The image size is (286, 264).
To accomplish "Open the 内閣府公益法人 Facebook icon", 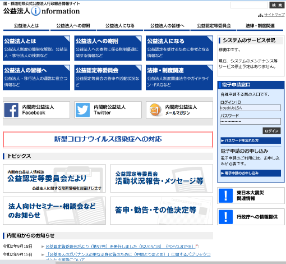I will click(11, 110).
